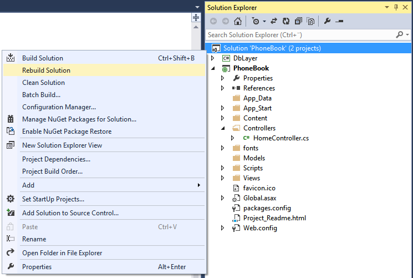The height and width of the screenshot is (278, 413).
Task: Expand the Global.asax node
Action: tap(223, 198)
